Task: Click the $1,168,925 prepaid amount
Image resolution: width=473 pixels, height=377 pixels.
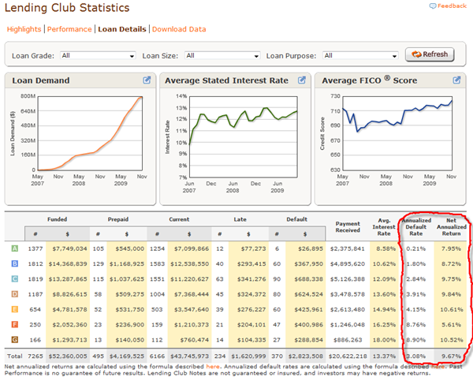Action: pyautogui.click(x=127, y=263)
